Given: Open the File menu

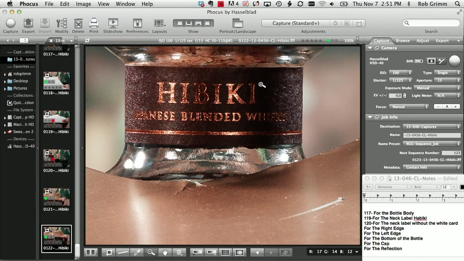Looking at the screenshot, I should [49, 4].
